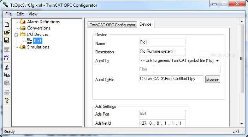Click the Alarm Definitions folder icon

tap(23, 21)
